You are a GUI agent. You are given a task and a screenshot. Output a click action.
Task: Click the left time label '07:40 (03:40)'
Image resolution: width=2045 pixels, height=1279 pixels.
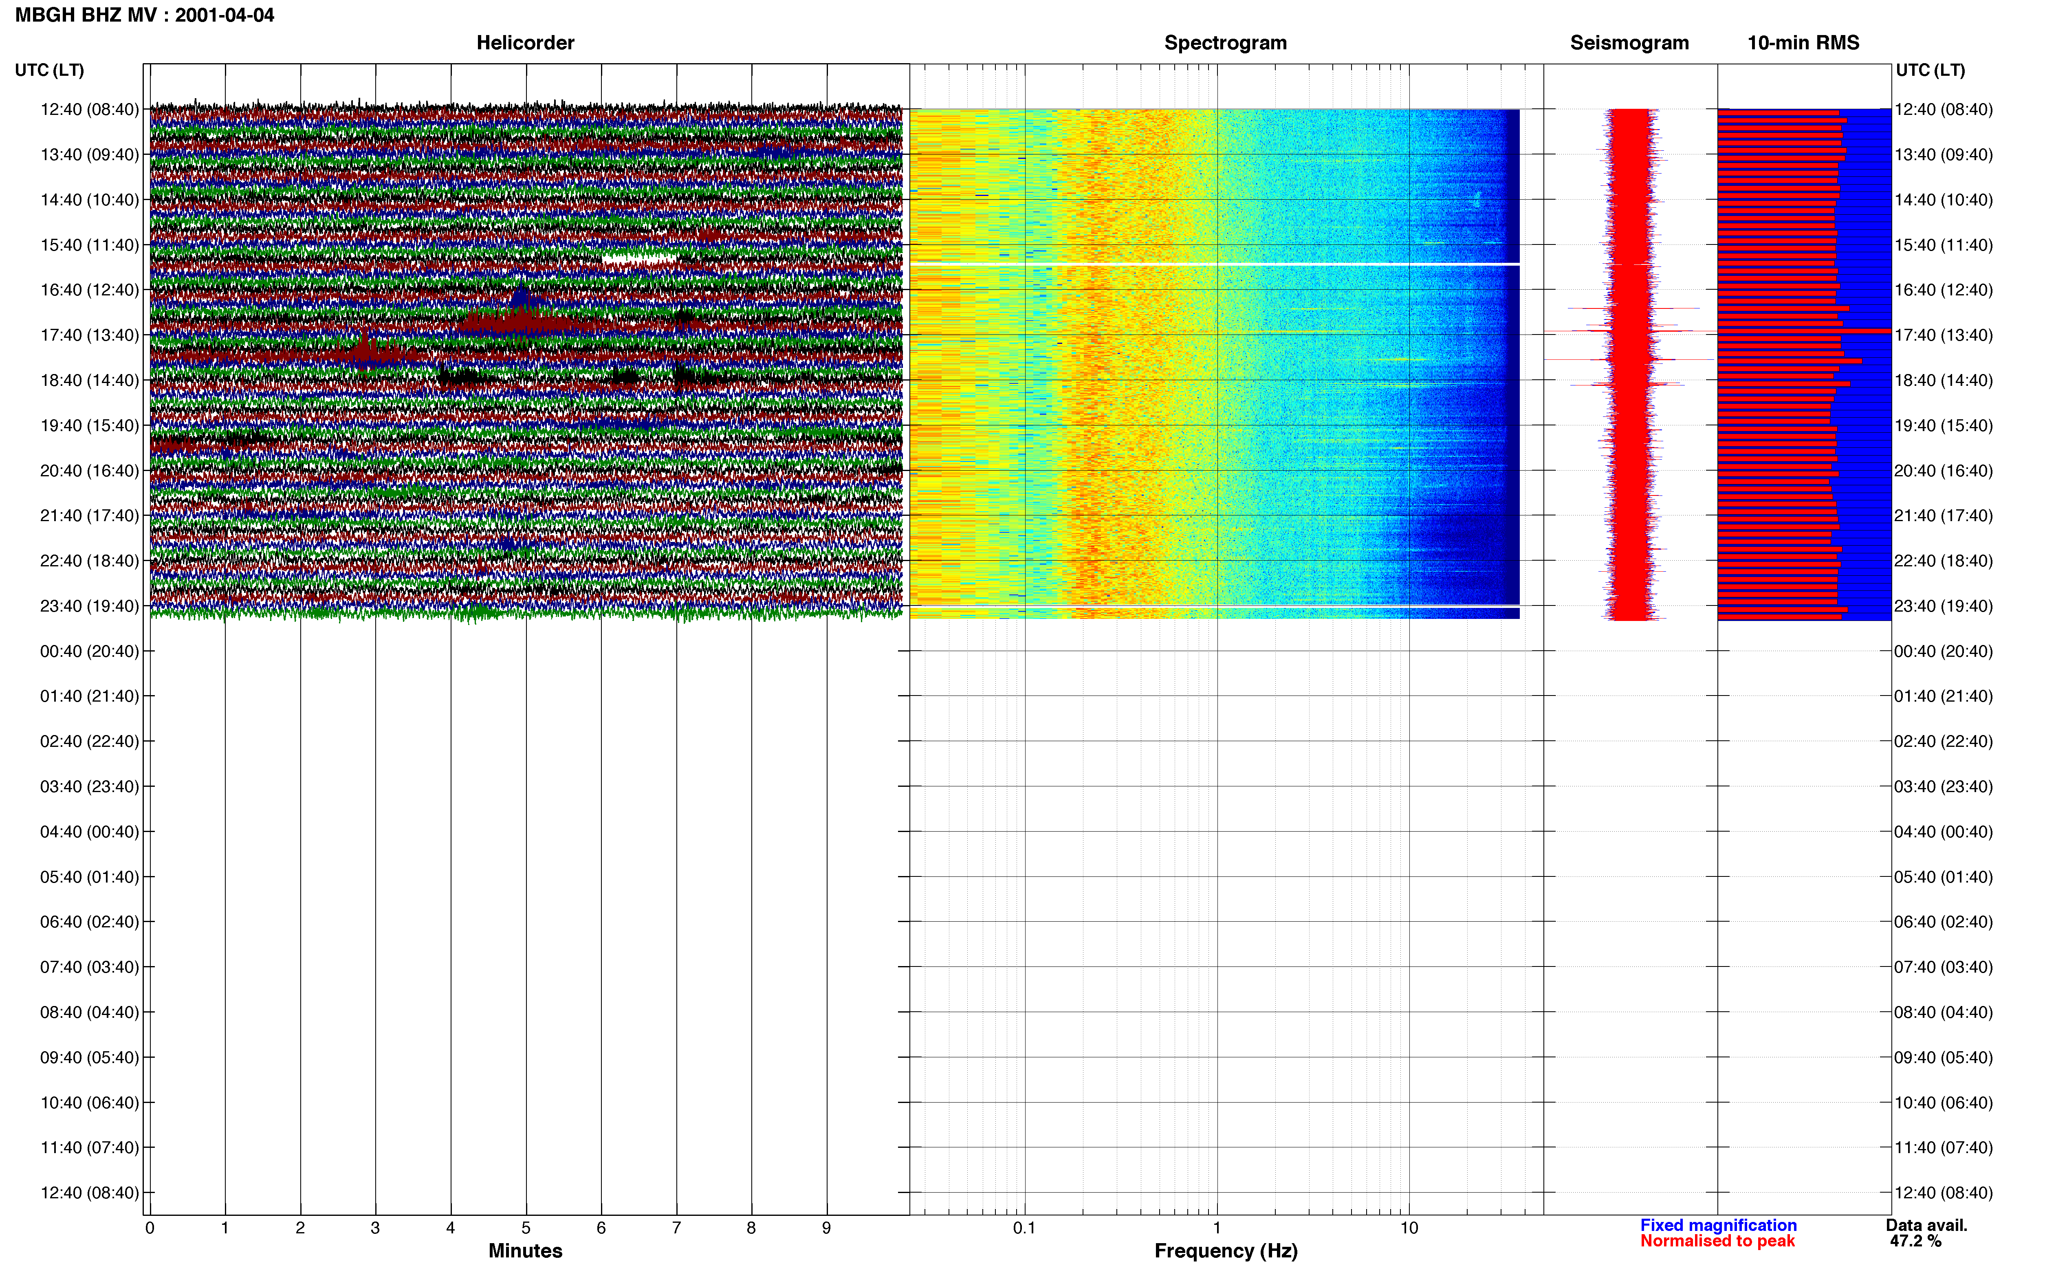[x=90, y=967]
